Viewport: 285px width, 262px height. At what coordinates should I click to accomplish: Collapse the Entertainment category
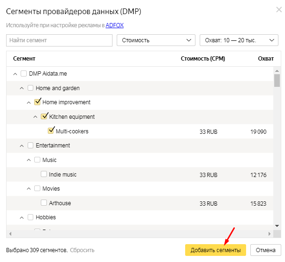coord(22,146)
